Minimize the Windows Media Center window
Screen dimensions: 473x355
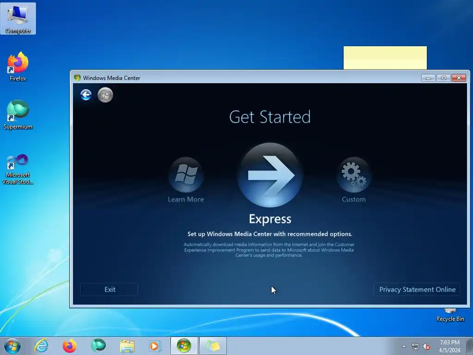428,78
